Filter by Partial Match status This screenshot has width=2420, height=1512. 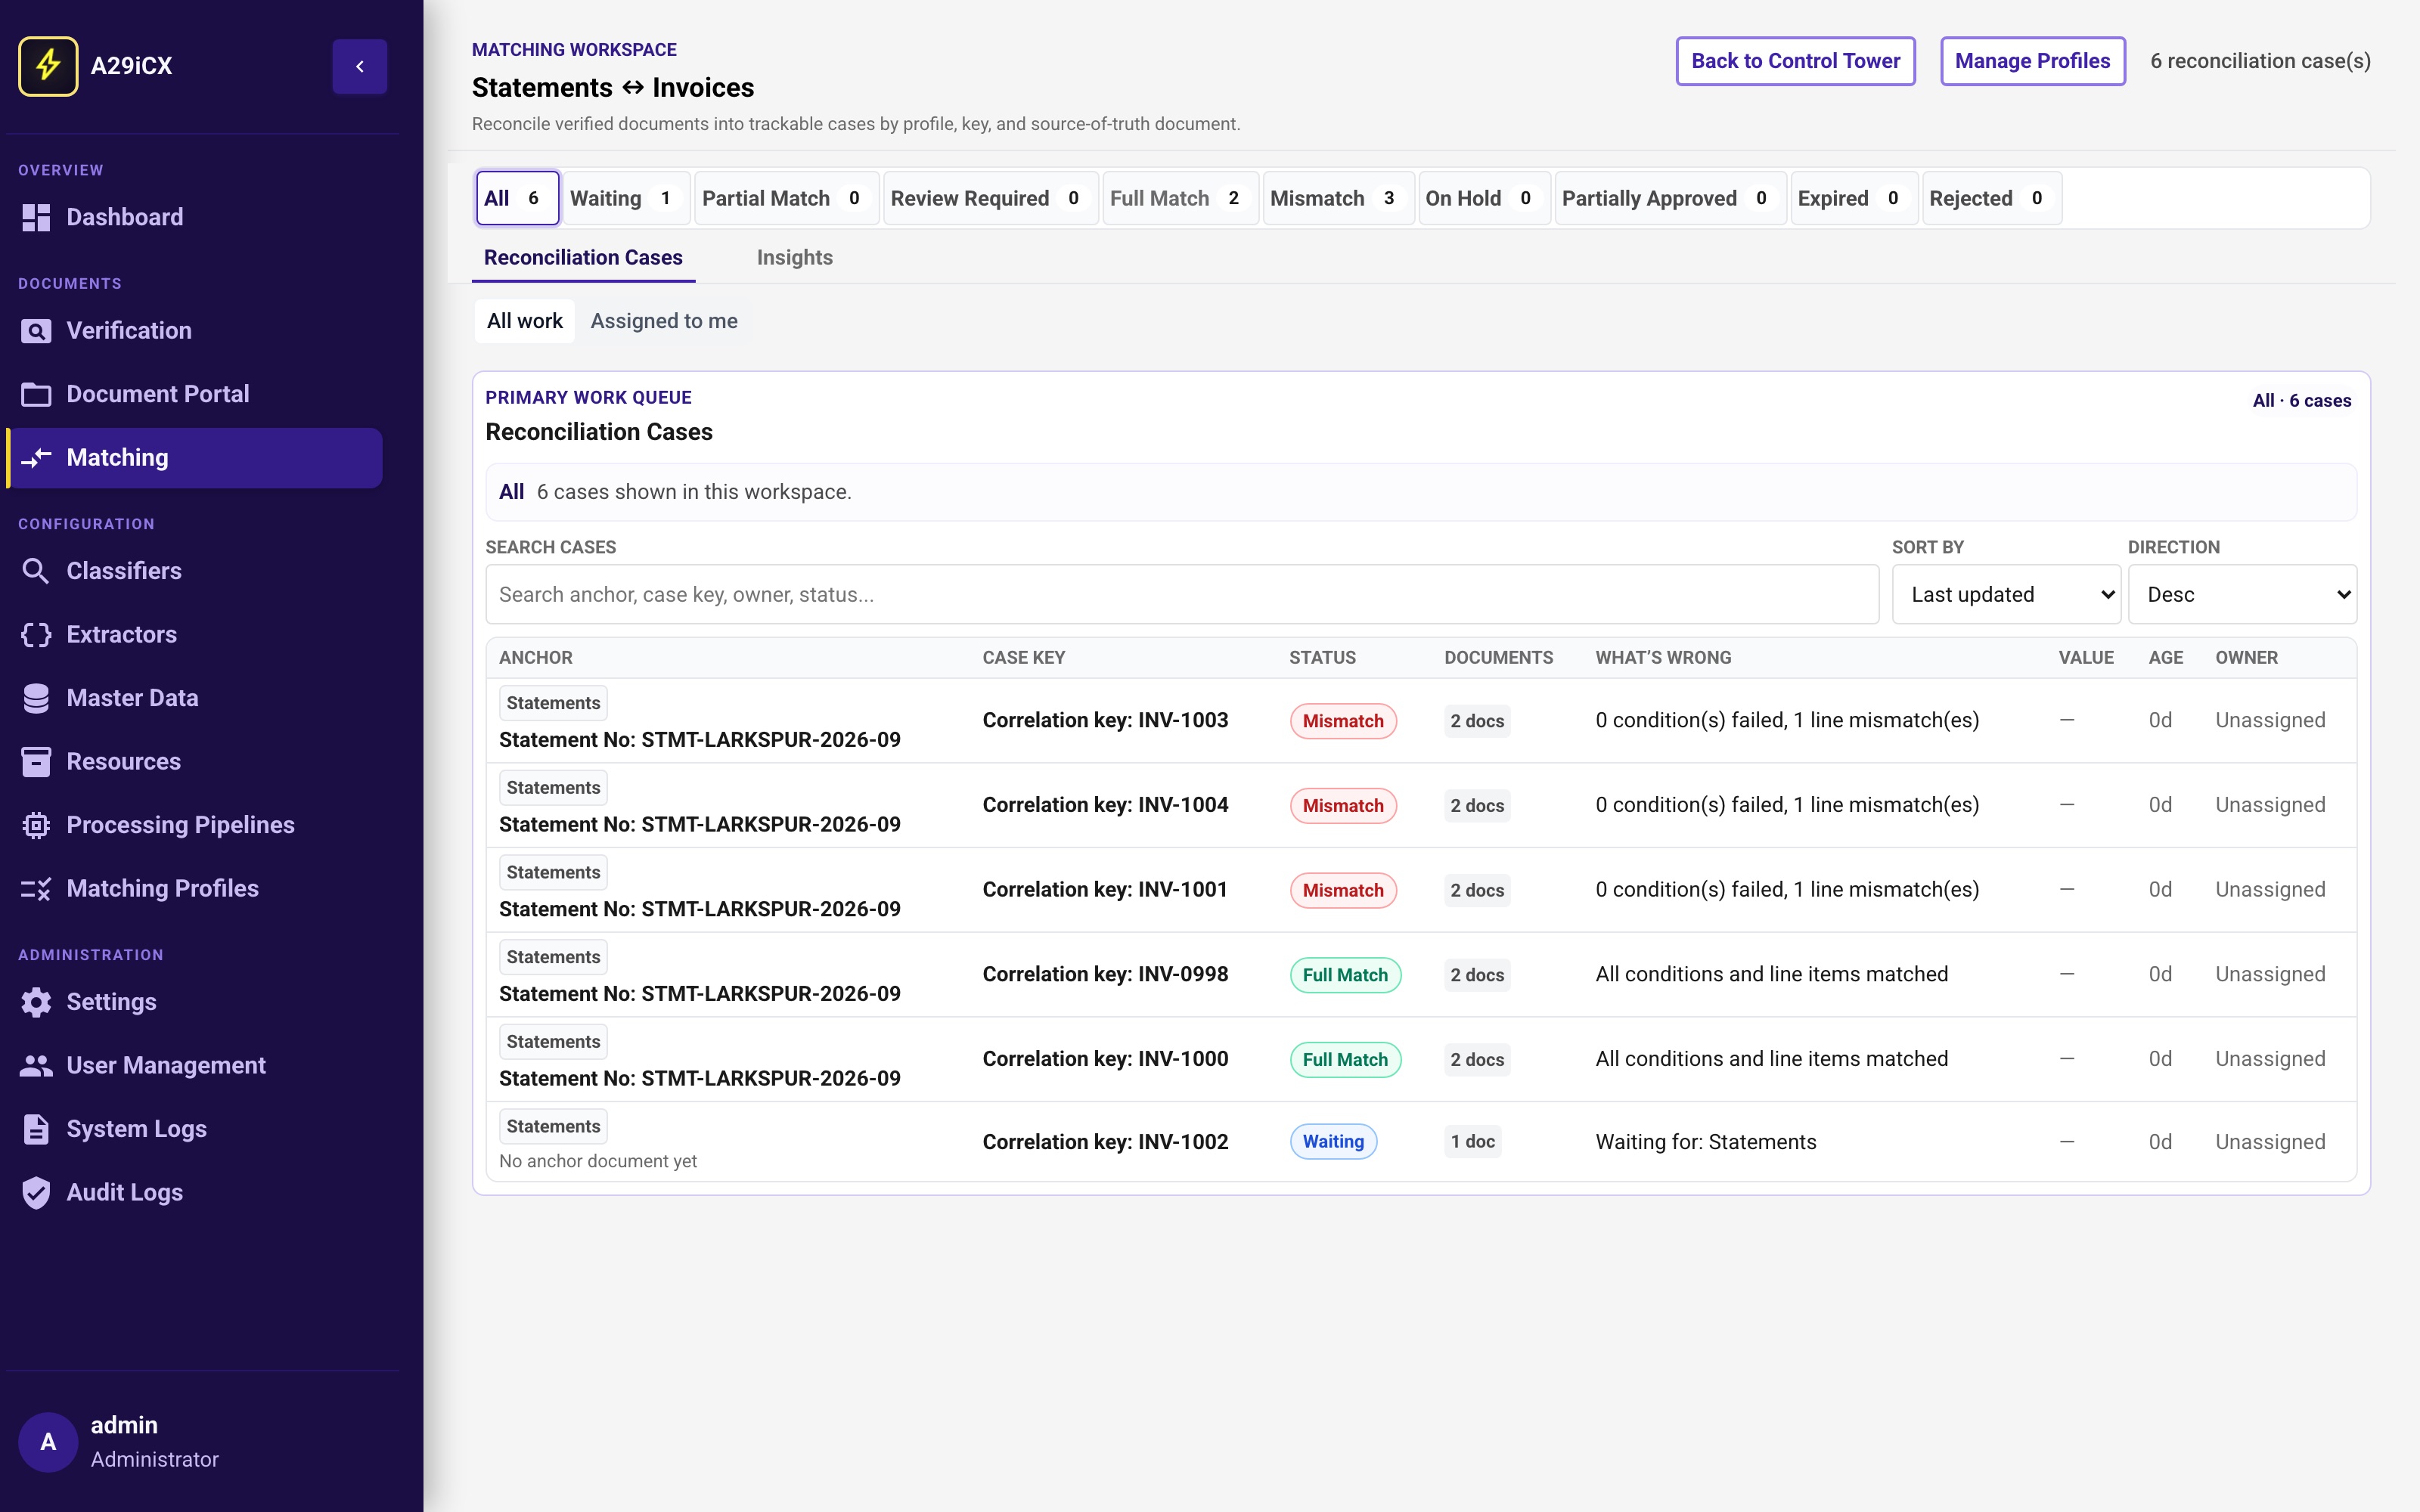point(786,198)
